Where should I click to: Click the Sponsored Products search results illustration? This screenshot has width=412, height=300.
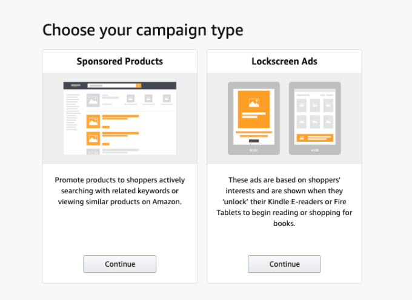pos(120,118)
